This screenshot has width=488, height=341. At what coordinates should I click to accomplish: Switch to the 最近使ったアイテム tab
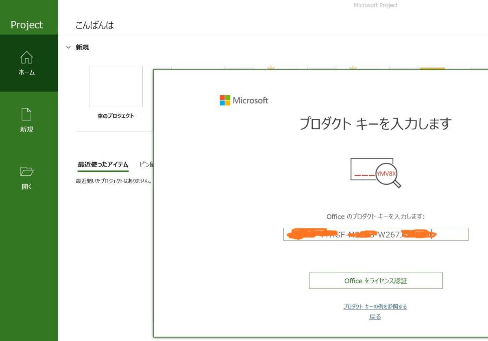point(103,165)
